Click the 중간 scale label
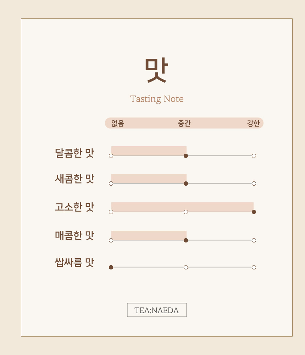Image resolution: width=305 pixels, height=355 pixels. tap(184, 123)
